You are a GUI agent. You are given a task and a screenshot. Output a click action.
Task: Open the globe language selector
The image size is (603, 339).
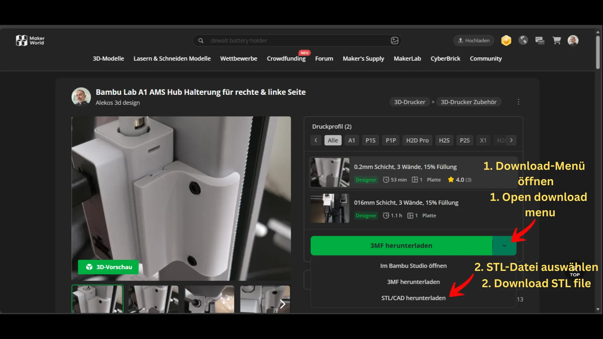click(x=523, y=40)
